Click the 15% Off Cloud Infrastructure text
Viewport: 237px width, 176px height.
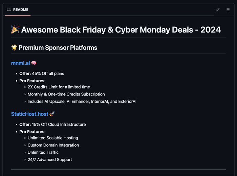[x=59, y=125]
